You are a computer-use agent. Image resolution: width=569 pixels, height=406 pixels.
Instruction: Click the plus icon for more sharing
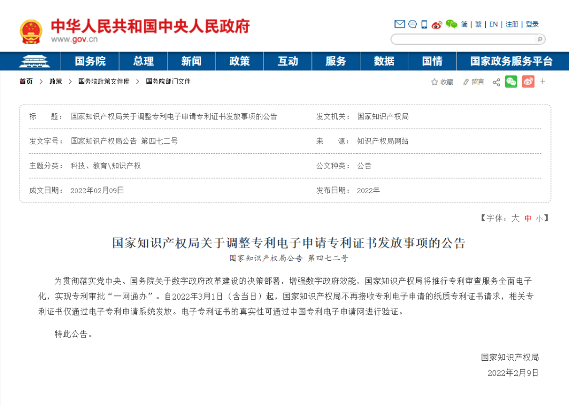click(x=543, y=81)
